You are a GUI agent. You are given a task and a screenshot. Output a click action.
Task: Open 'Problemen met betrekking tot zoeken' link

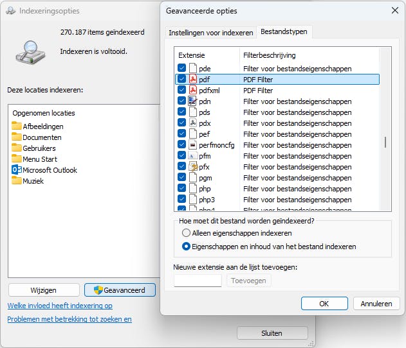click(69, 319)
